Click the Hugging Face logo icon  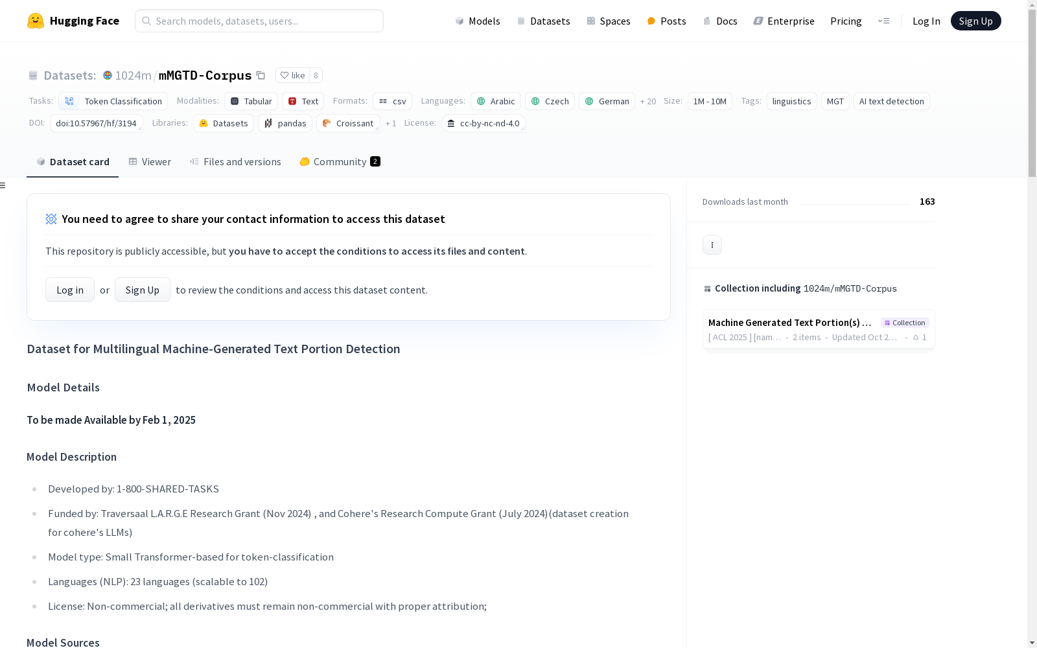coord(36,21)
